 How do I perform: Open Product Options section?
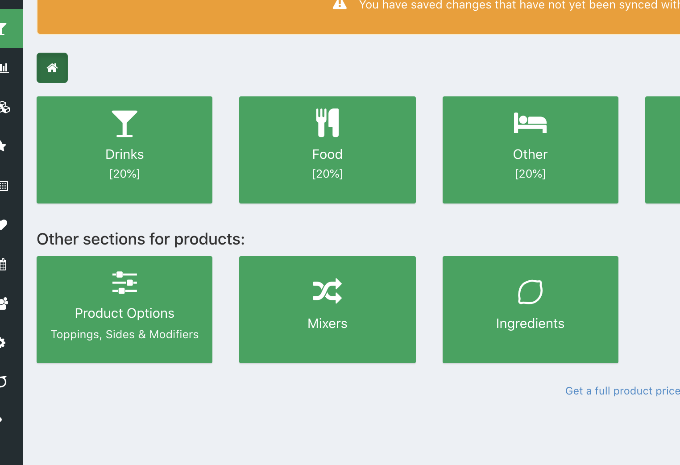pos(124,310)
